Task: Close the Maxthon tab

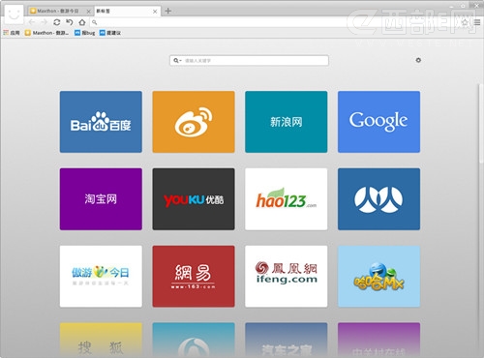Action: [88, 12]
